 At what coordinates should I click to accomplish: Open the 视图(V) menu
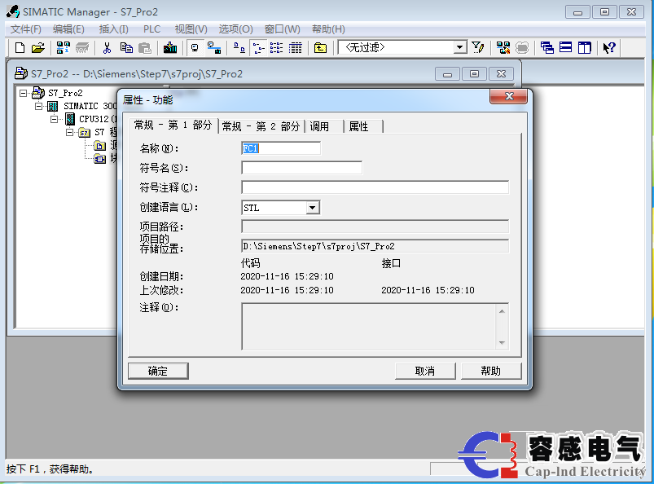[x=191, y=29]
